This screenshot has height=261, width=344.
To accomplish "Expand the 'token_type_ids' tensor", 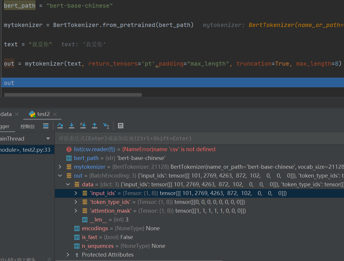I will point(76,202).
